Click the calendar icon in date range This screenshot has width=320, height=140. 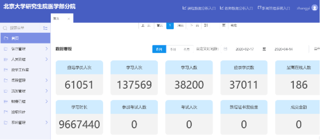(225, 49)
